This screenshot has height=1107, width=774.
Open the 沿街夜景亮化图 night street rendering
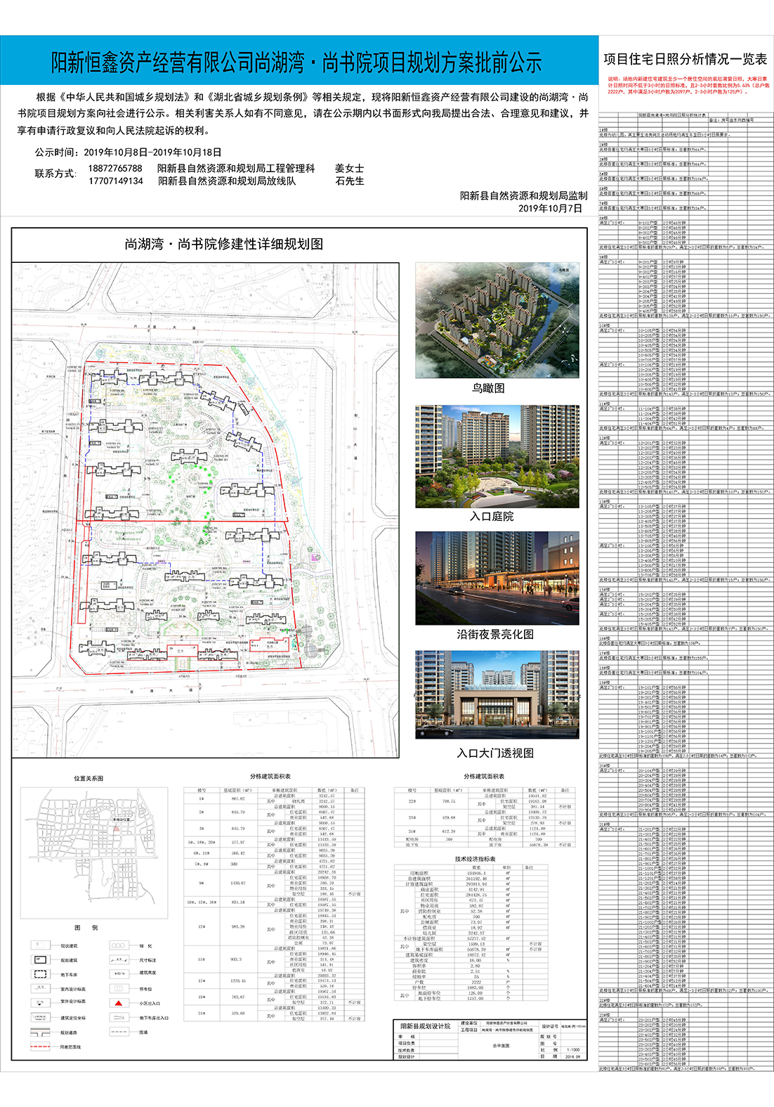click(x=497, y=578)
